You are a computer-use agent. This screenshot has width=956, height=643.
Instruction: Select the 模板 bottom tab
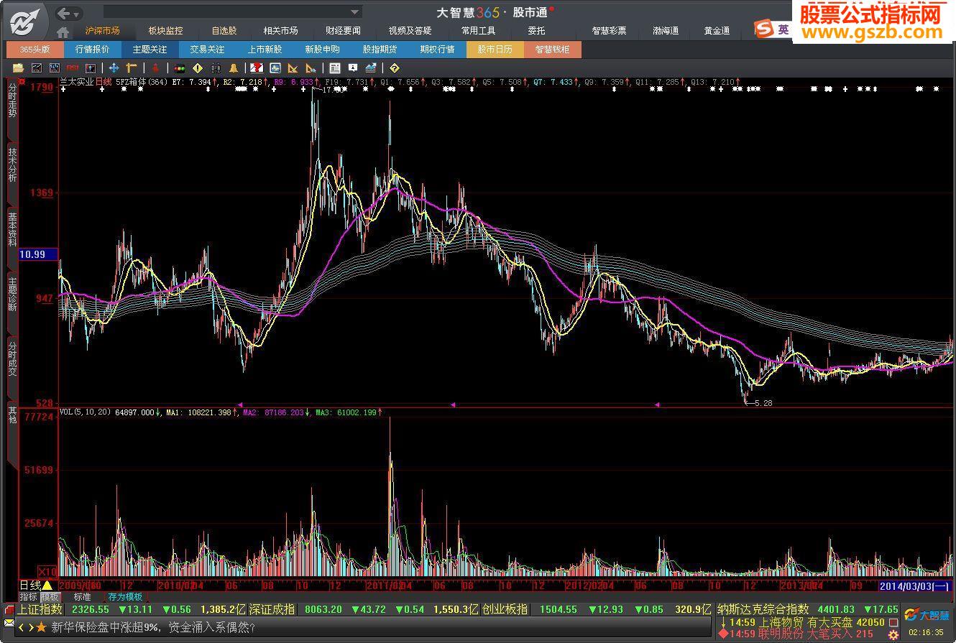(50, 597)
